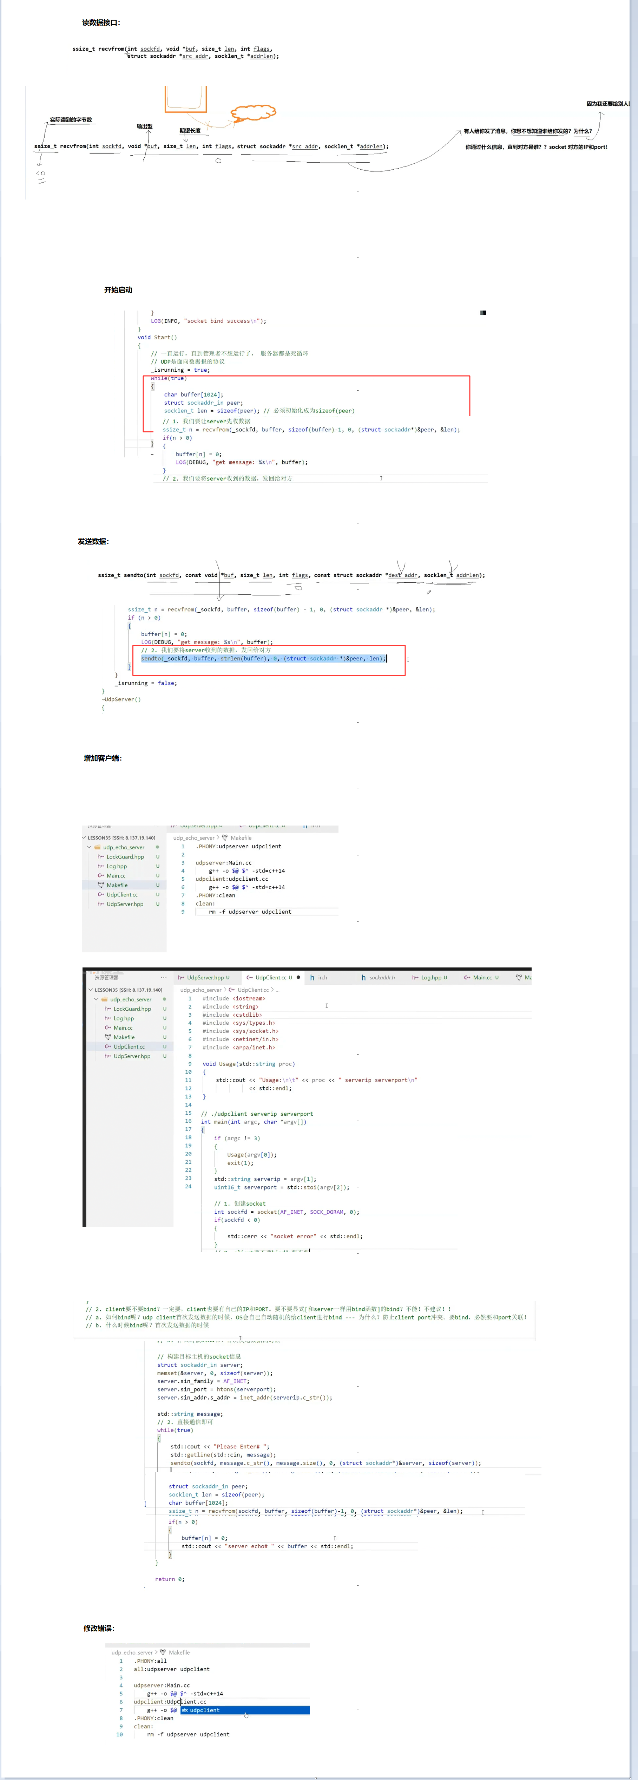Click '#include <iostream>' line

point(234,998)
